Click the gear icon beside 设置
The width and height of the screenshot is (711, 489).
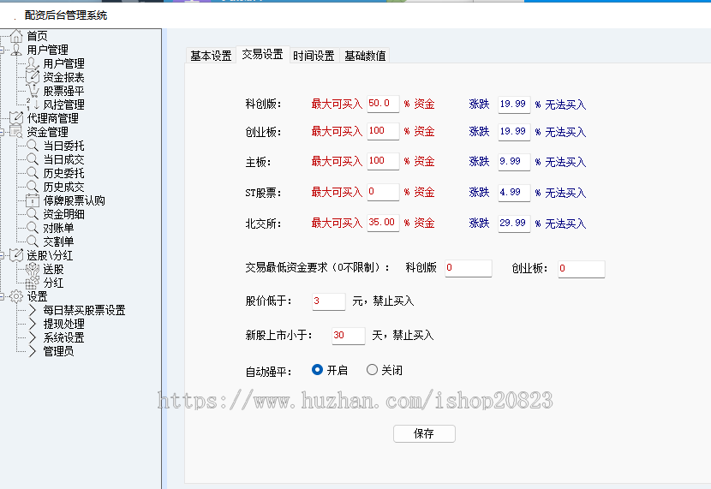click(x=16, y=296)
